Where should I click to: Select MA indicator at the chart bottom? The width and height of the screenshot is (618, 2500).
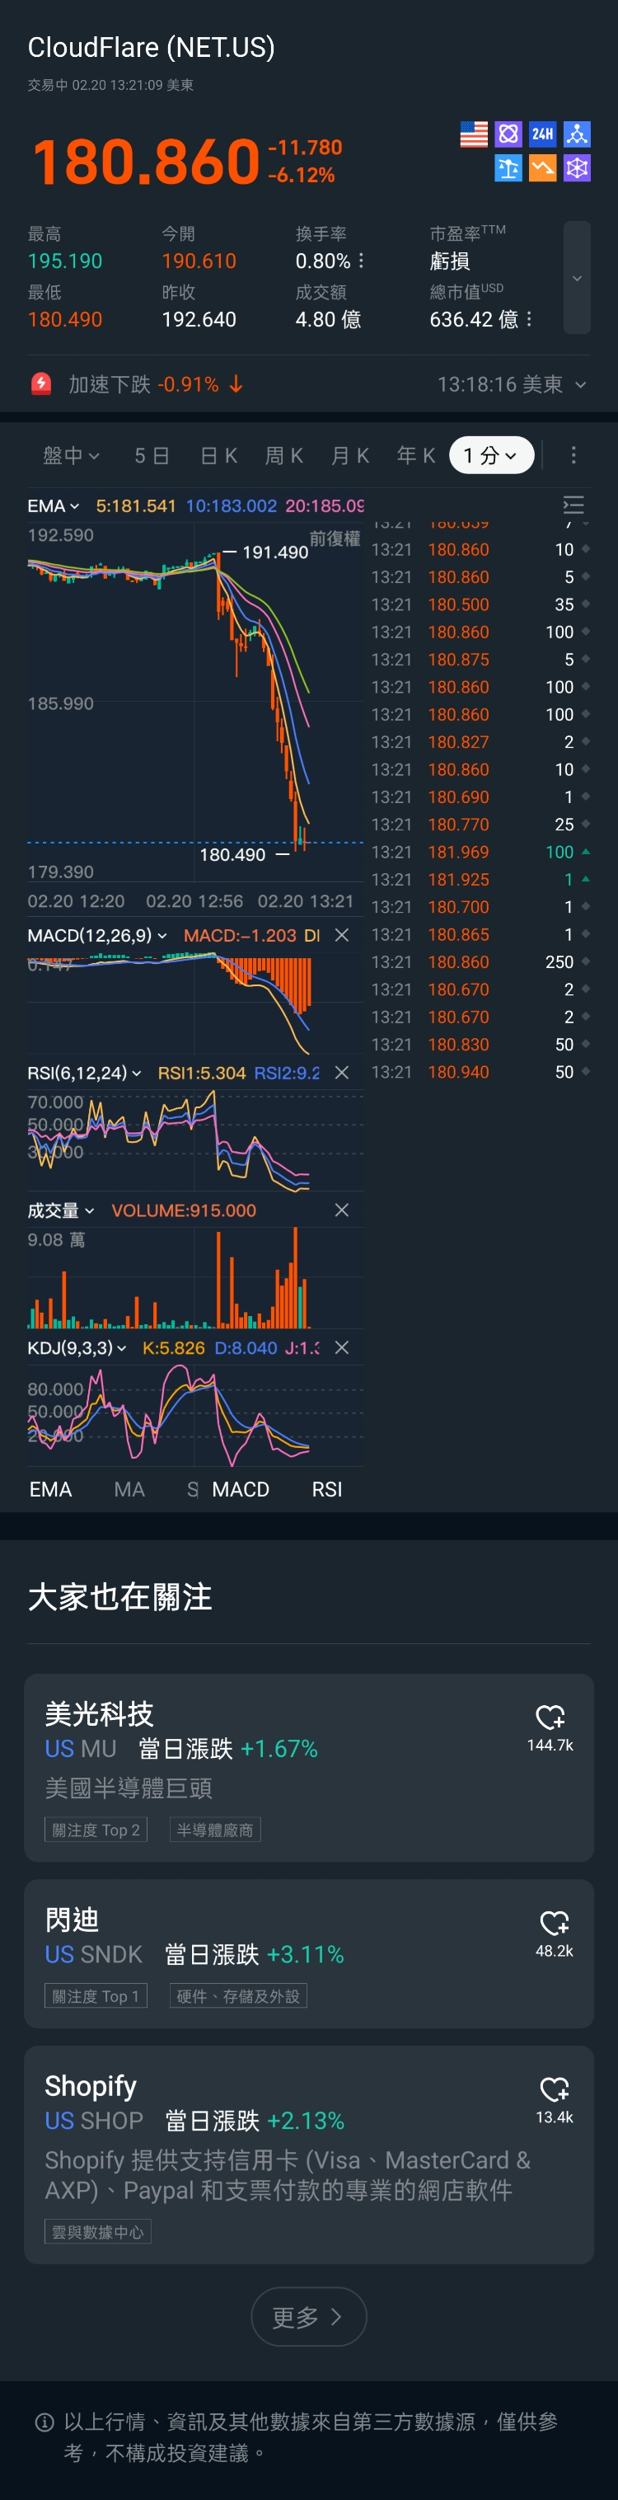[x=129, y=1489]
